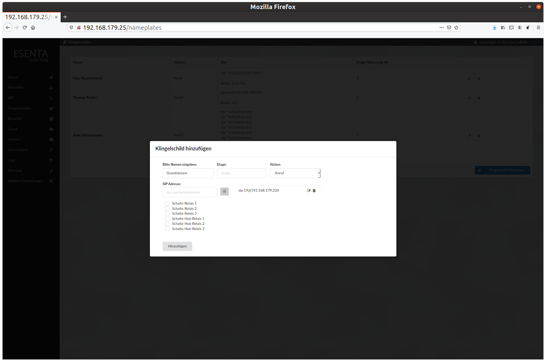Open a new browser tab
The image size is (546, 362).
pyautogui.click(x=65, y=17)
